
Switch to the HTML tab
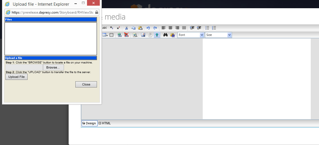point(105,123)
